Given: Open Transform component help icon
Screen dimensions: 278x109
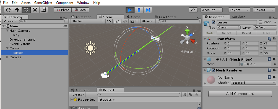Looking at the screenshot, I should coord(269,39).
